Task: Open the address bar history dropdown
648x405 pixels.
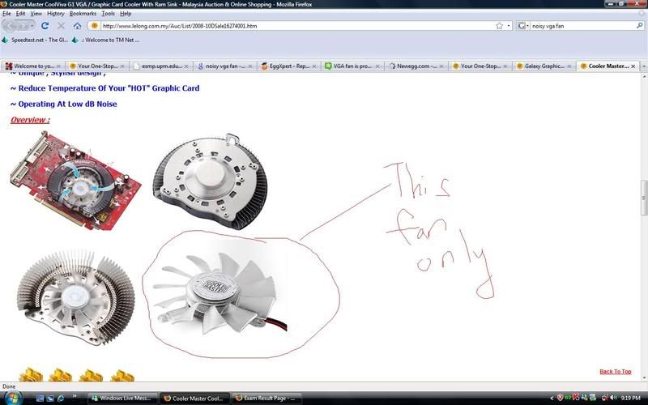Action: pos(509,26)
